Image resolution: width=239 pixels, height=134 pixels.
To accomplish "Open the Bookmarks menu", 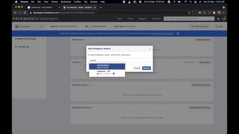I will [66, 2].
